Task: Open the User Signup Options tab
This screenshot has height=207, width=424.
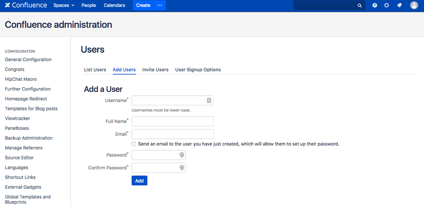Action: click(198, 69)
